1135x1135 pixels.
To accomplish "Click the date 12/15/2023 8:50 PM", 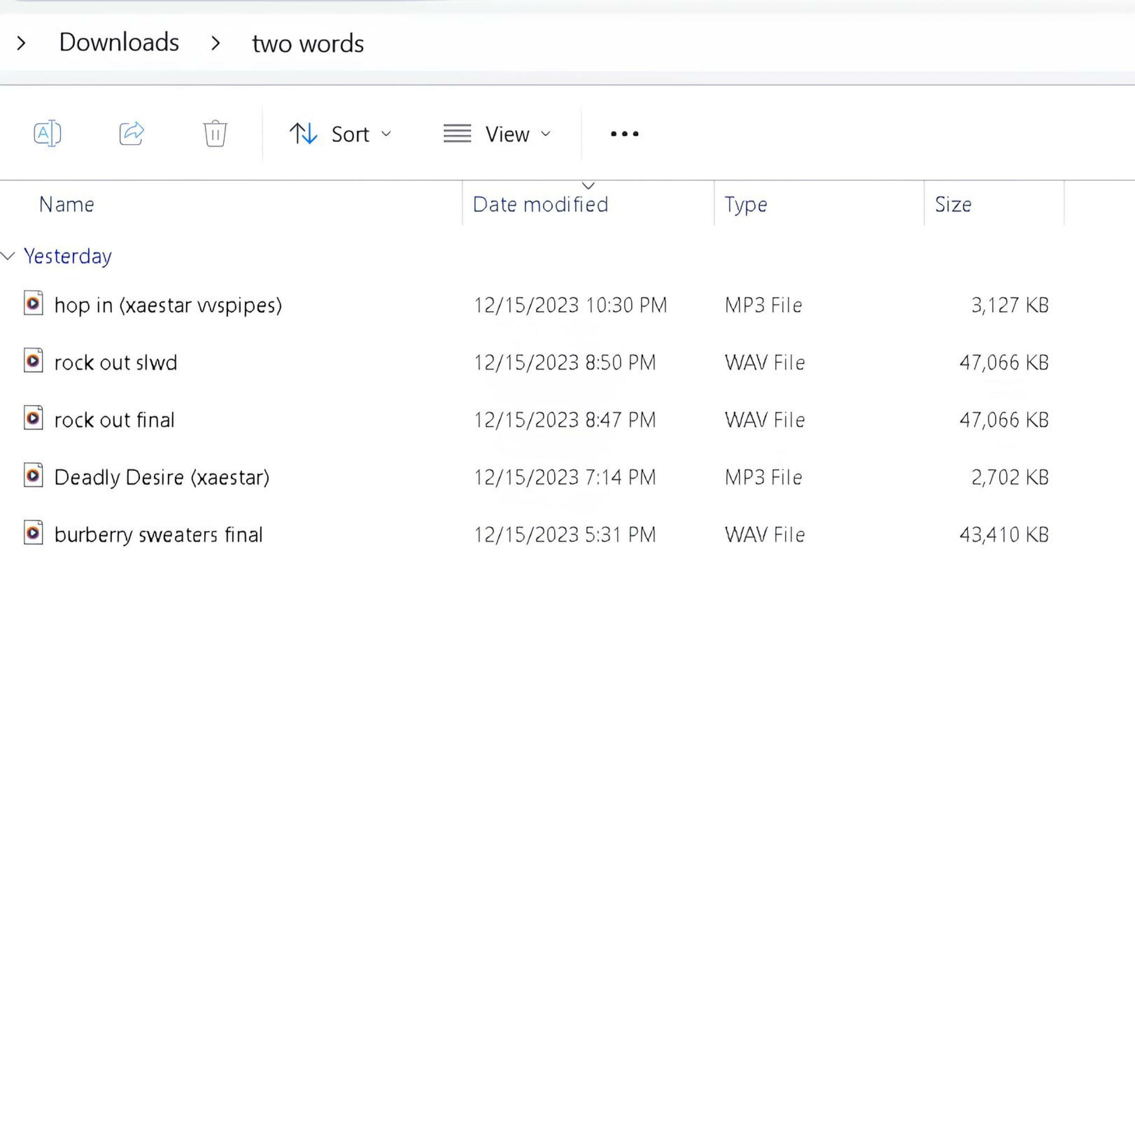I will 564,362.
